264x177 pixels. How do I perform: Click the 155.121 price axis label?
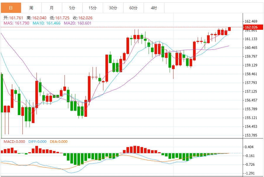coord(251,118)
